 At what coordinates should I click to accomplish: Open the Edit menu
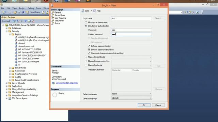tap(8, 8)
